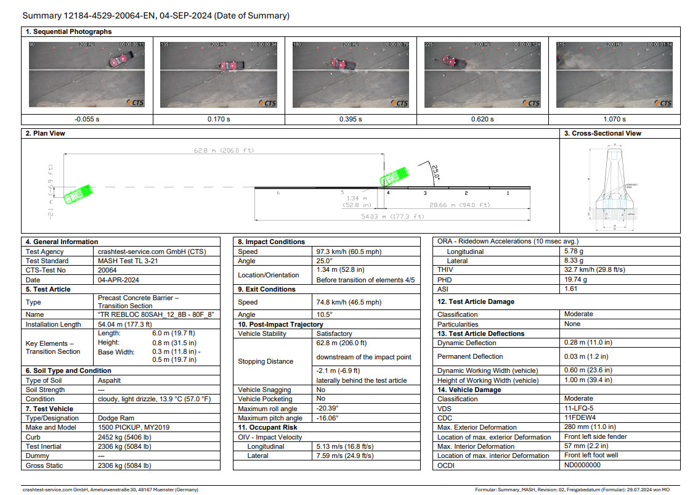
Task: Click the Summary document title at top
Action: click(x=156, y=15)
